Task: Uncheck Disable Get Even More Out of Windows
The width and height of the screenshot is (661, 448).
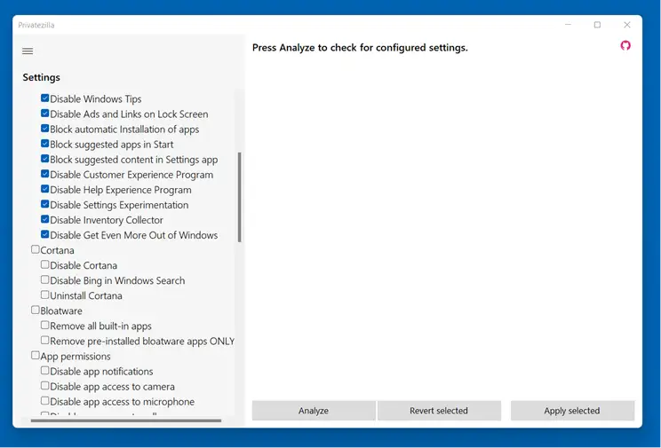Action: click(45, 234)
